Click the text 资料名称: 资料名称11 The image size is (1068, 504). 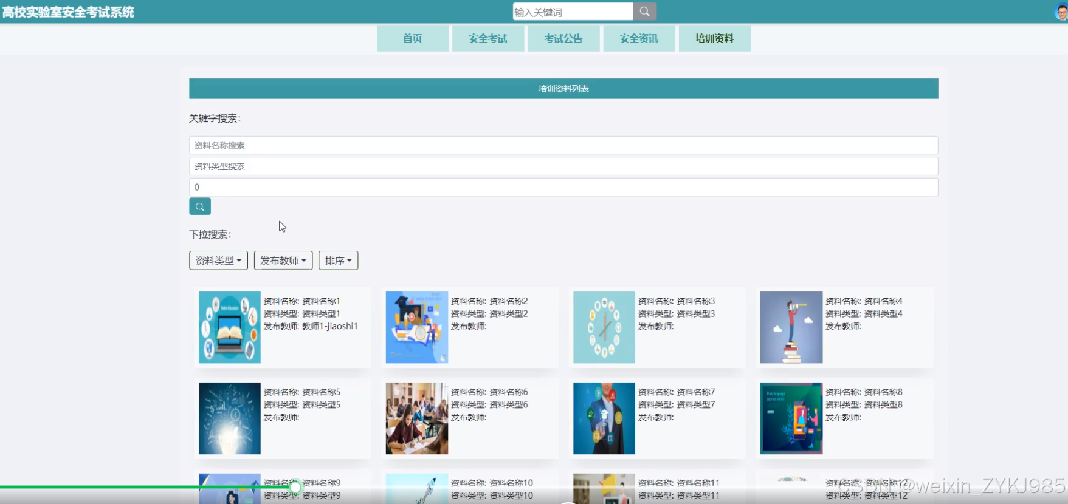(679, 483)
